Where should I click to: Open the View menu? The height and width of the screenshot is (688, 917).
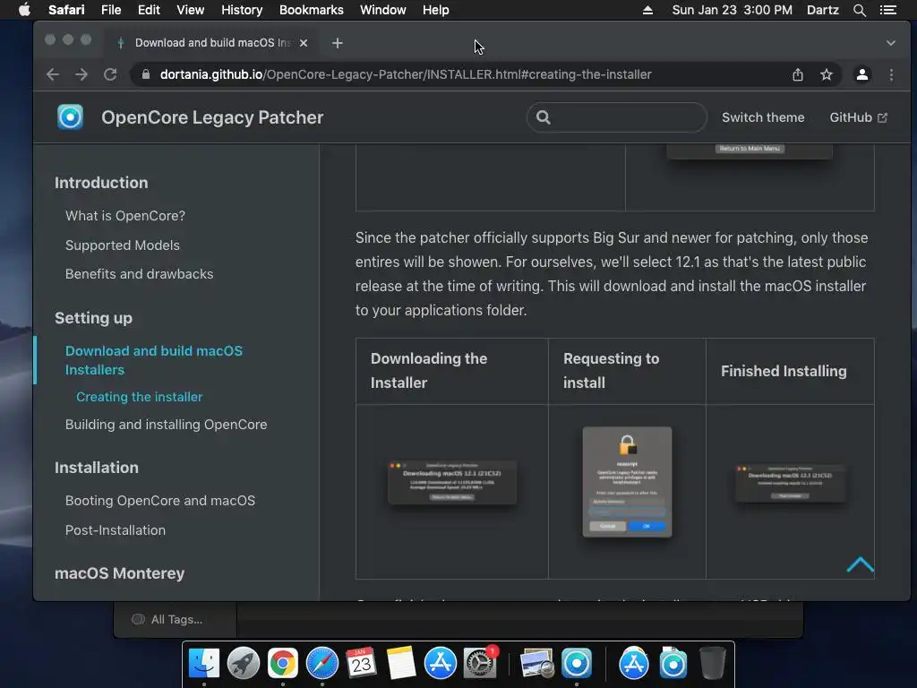[x=190, y=10]
